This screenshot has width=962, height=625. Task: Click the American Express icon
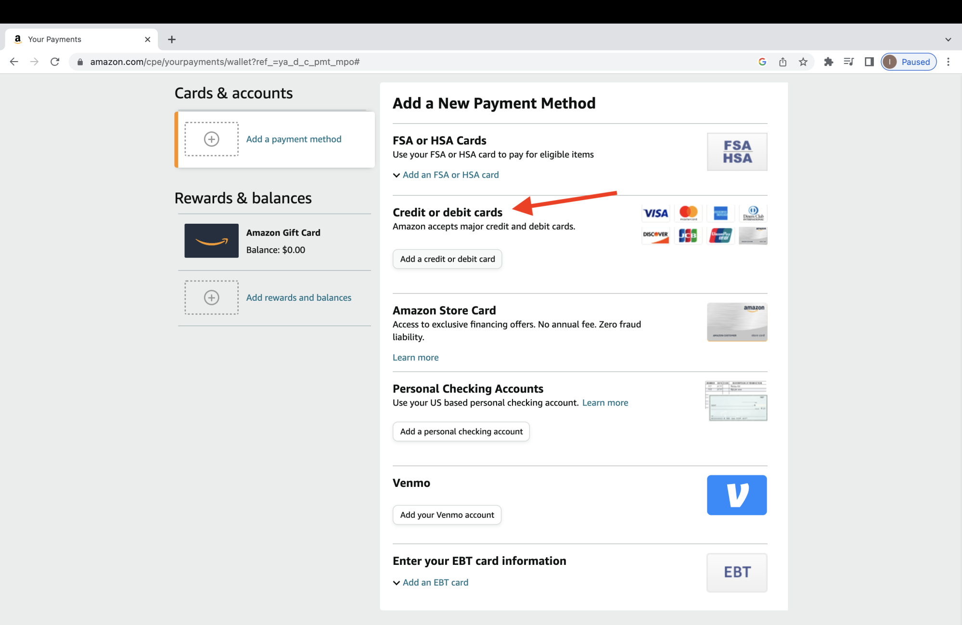(719, 212)
